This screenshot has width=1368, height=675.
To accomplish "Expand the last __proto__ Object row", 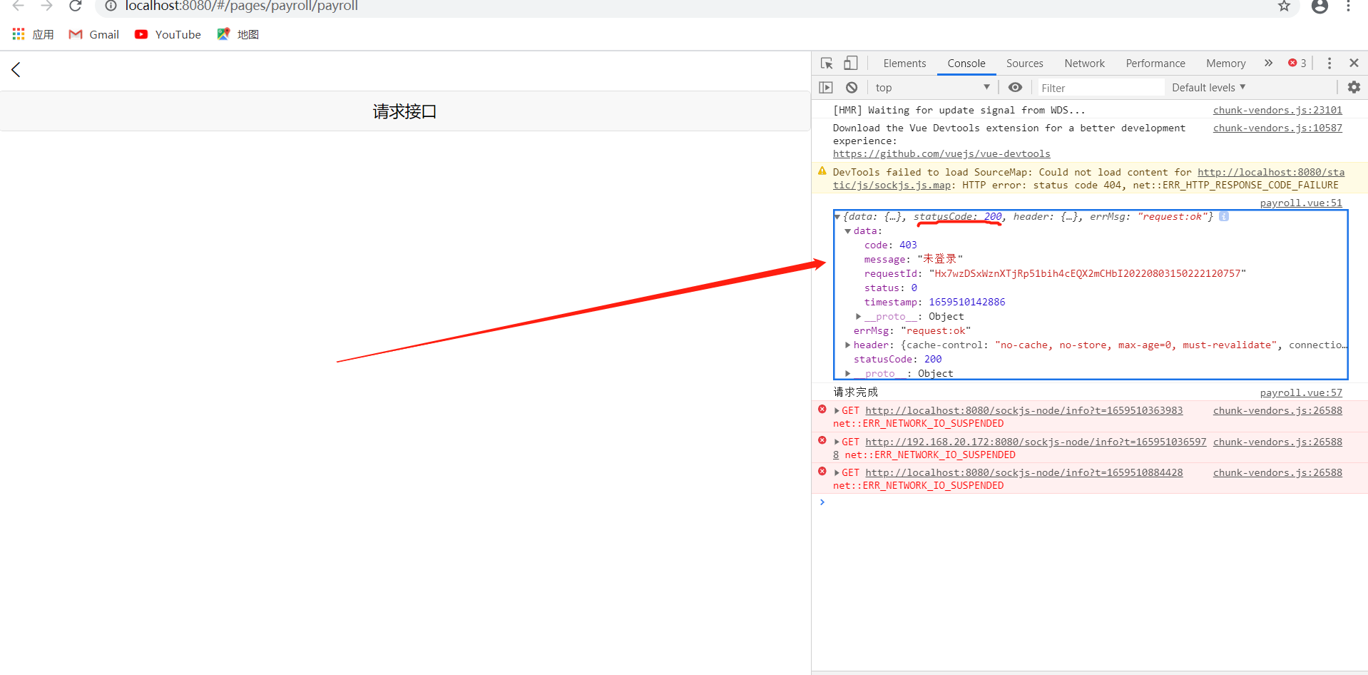I will coord(848,373).
